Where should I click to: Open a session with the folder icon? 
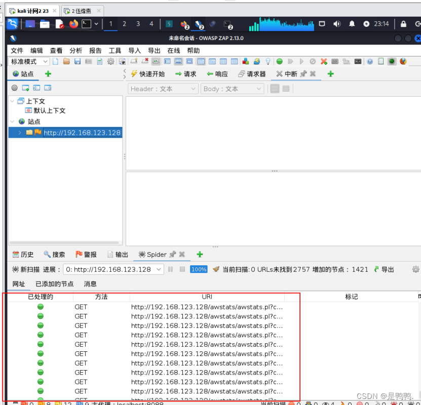coord(66,61)
